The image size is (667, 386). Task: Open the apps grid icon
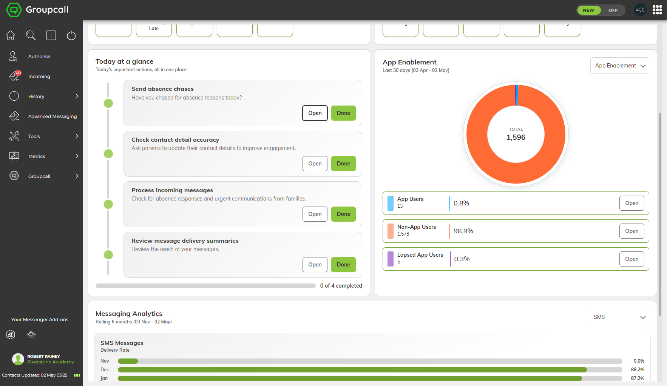pyautogui.click(x=657, y=10)
